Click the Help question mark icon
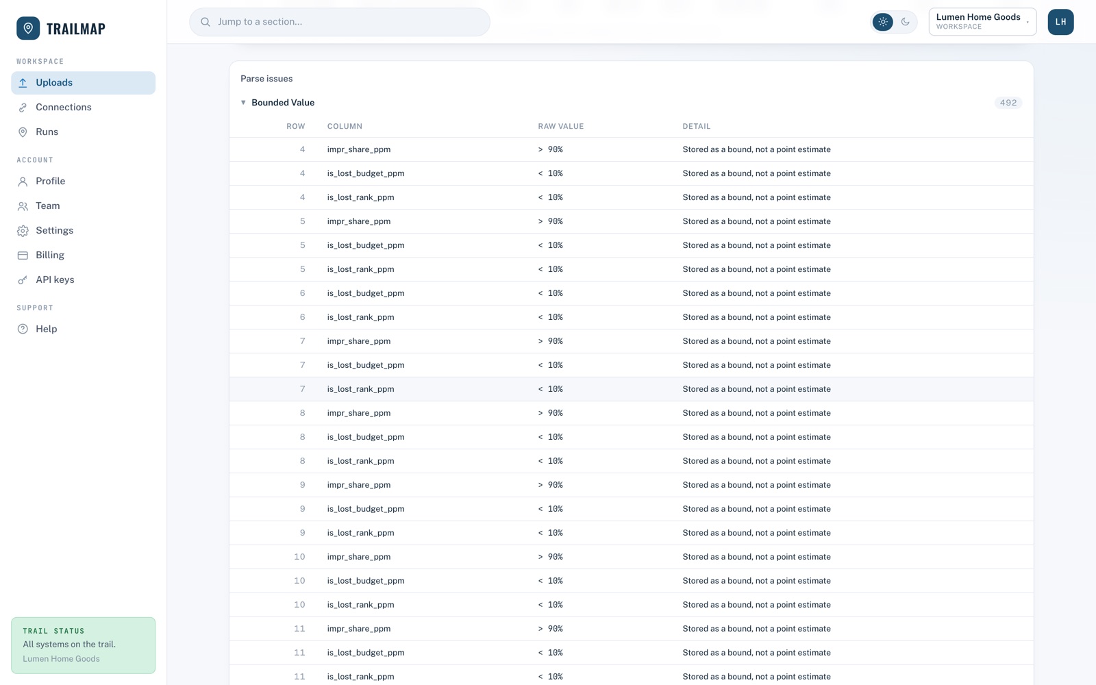Image resolution: width=1096 pixels, height=685 pixels. (x=23, y=329)
